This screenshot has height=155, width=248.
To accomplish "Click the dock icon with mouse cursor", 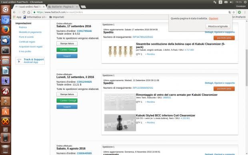I will coord(5,81).
